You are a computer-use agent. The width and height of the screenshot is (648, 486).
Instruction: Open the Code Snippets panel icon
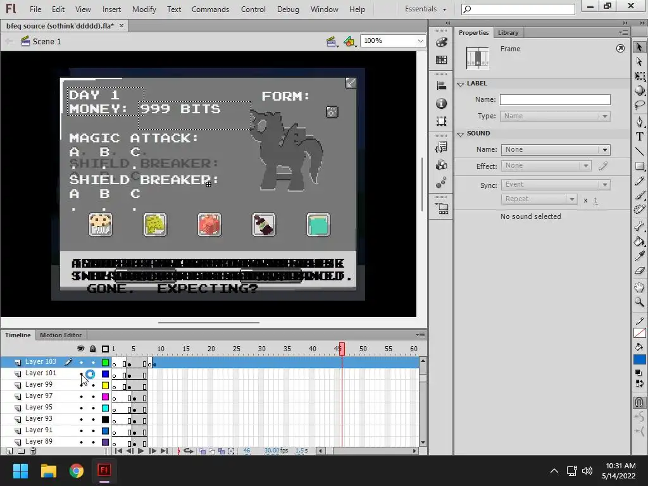pyautogui.click(x=441, y=147)
